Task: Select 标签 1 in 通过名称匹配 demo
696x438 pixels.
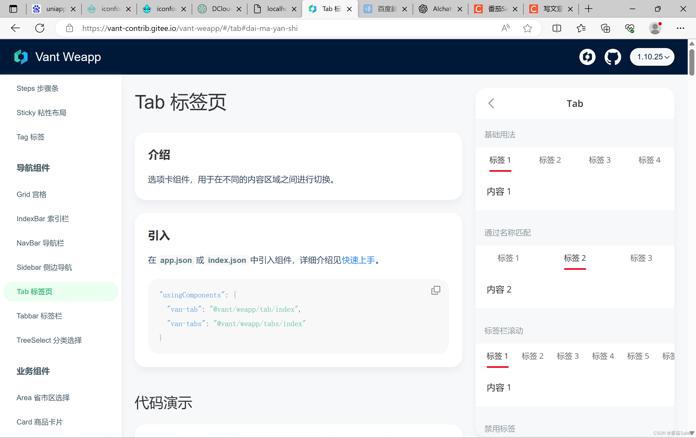Action: coord(508,258)
